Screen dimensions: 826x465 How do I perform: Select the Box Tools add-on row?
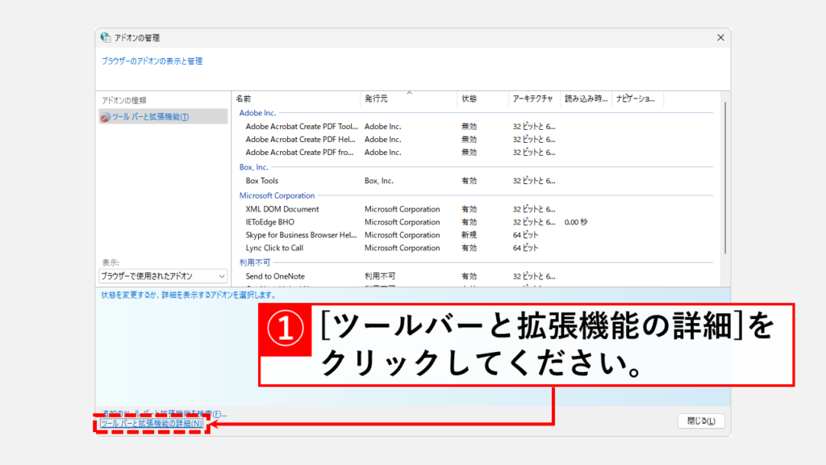(x=262, y=181)
